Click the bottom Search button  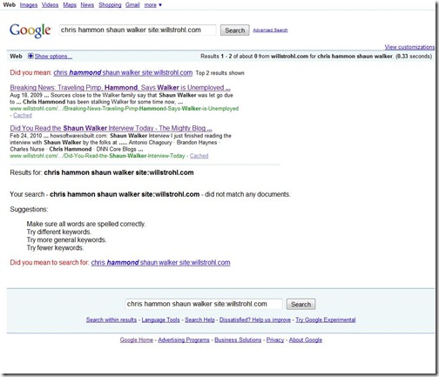point(301,304)
